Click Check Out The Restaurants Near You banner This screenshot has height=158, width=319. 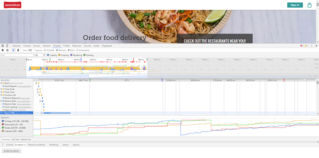pos(215,39)
